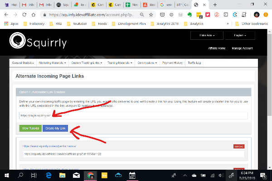Expand the Filter Ads dropdown
The image size is (272, 181).
pyautogui.click(x=207, y=35)
